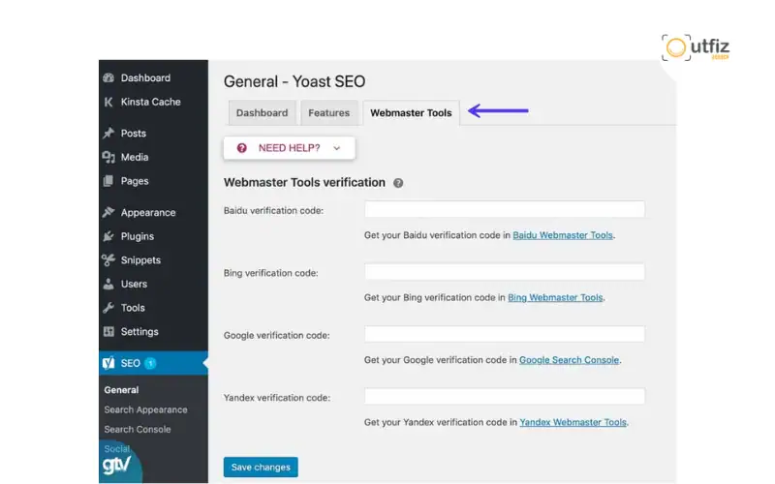
Task: Click the Tools wrench icon
Action: tap(108, 308)
